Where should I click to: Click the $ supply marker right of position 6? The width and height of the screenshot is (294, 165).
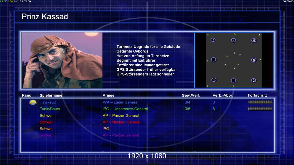click(x=260, y=59)
